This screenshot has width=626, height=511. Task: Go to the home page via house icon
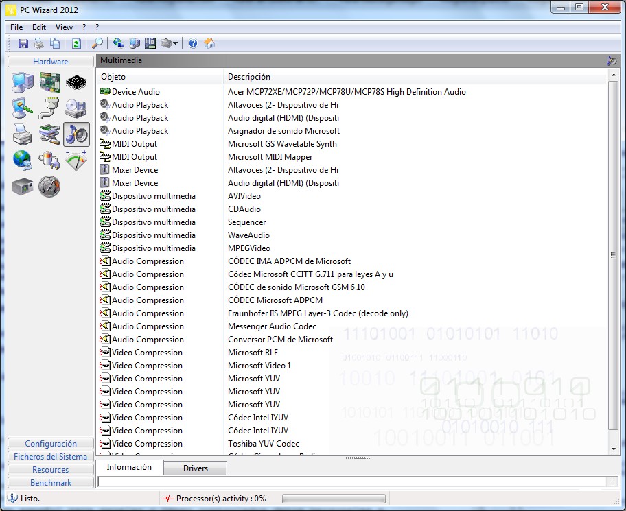point(209,43)
